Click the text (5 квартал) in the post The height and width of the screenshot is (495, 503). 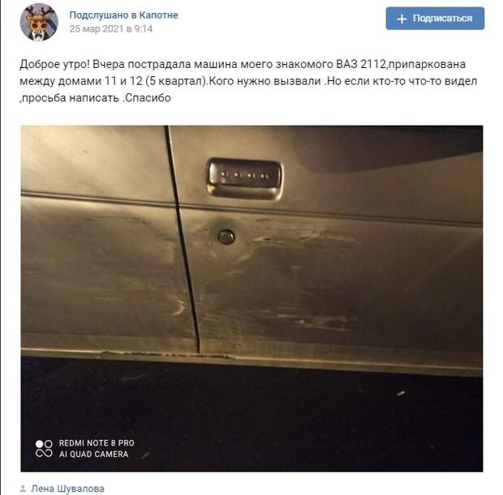[x=175, y=81]
